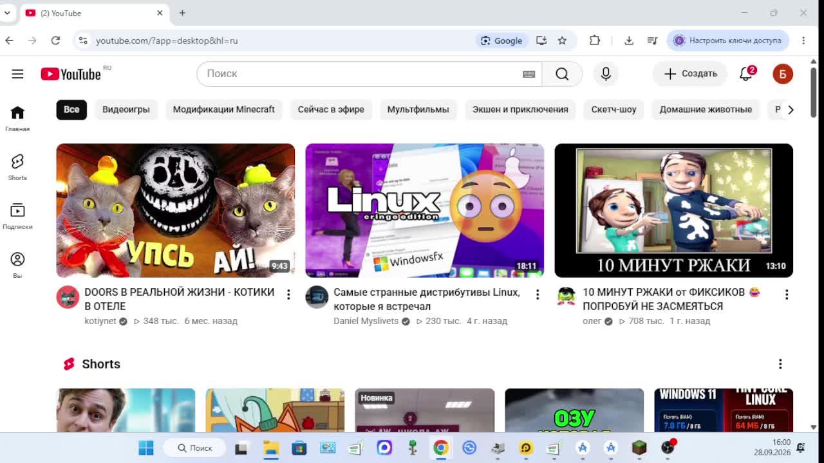
Task: Bookmark this page with the star
Action: coord(562,41)
